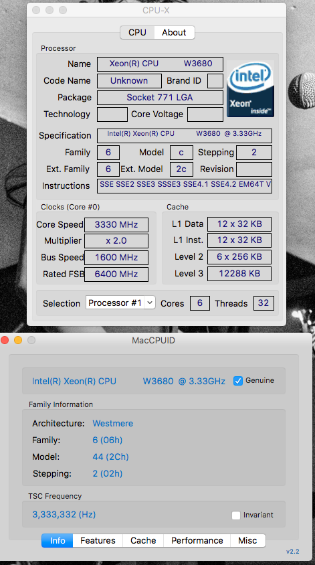Open the Processor #1 selection dropdown
The width and height of the screenshot is (315, 565).
(x=120, y=303)
